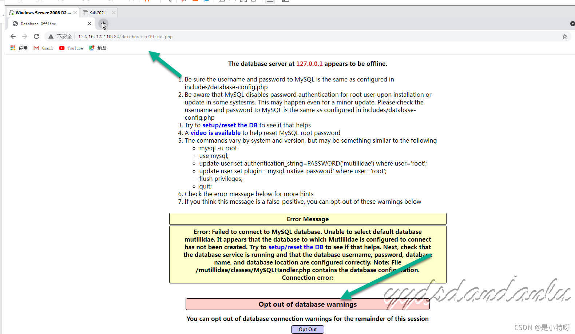575x334 pixels.
Task: Go back with the browser back arrow
Action: click(13, 36)
